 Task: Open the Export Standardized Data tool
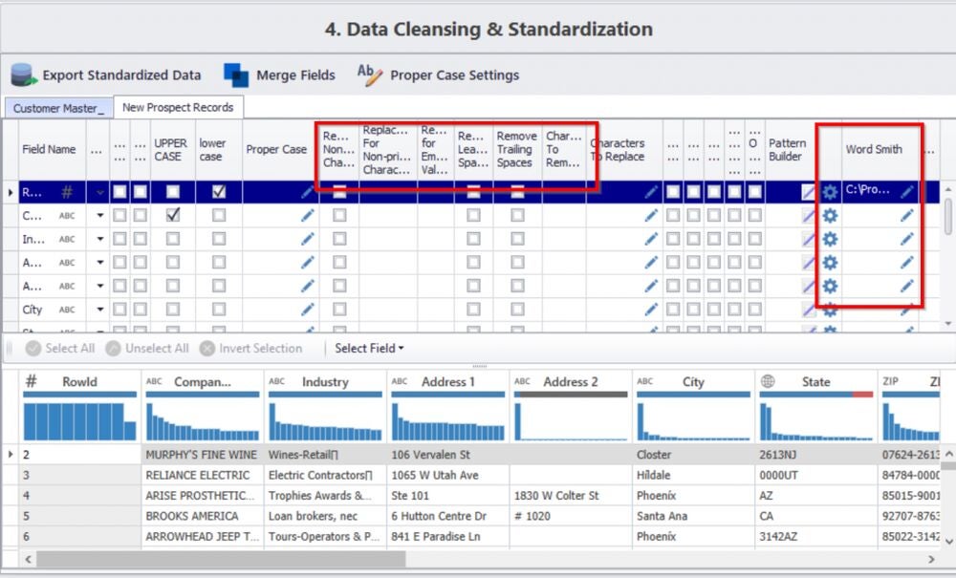[x=105, y=75]
